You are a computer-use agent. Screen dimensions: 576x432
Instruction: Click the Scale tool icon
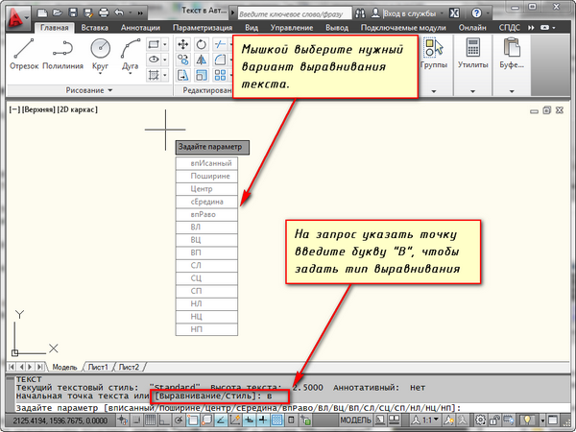pos(201,75)
